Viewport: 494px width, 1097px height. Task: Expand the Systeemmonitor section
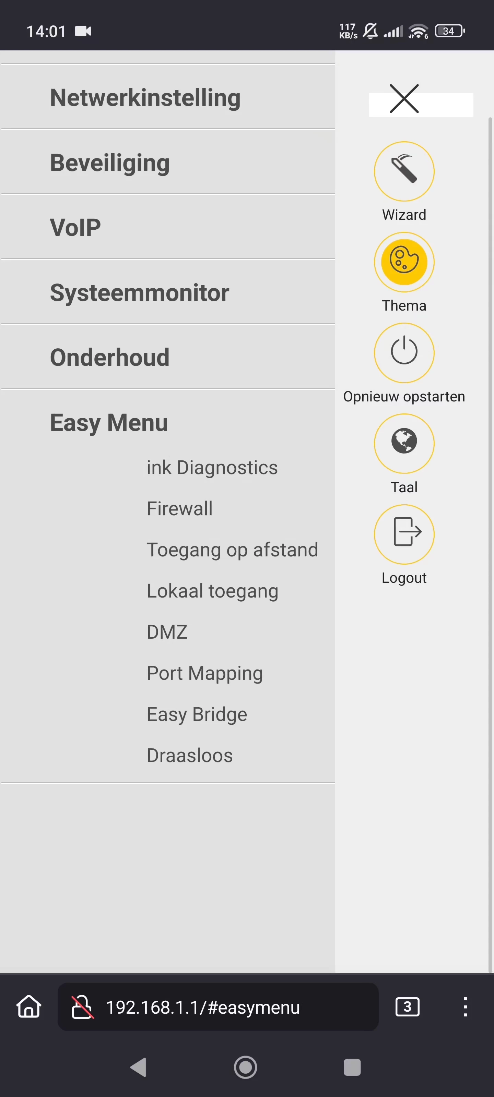[168, 292]
